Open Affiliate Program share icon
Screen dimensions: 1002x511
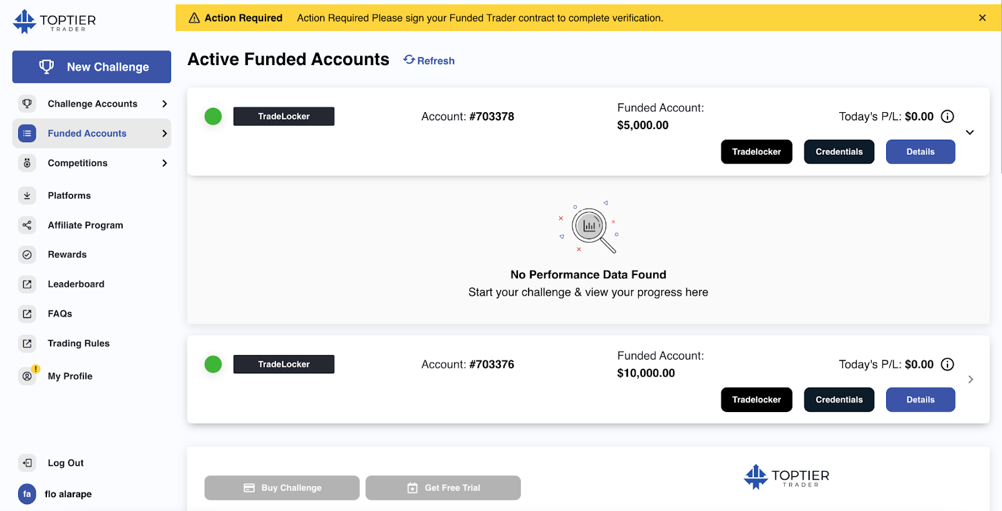[x=27, y=225]
